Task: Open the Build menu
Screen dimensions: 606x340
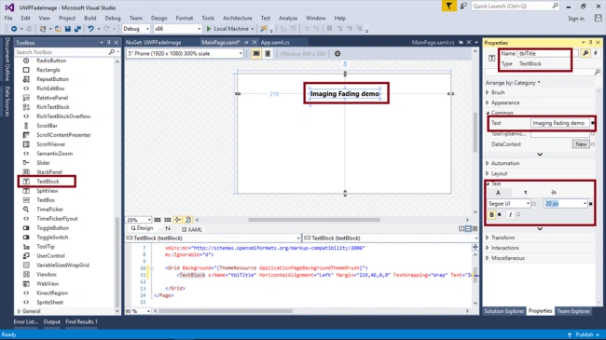Action: pyautogui.click(x=90, y=18)
